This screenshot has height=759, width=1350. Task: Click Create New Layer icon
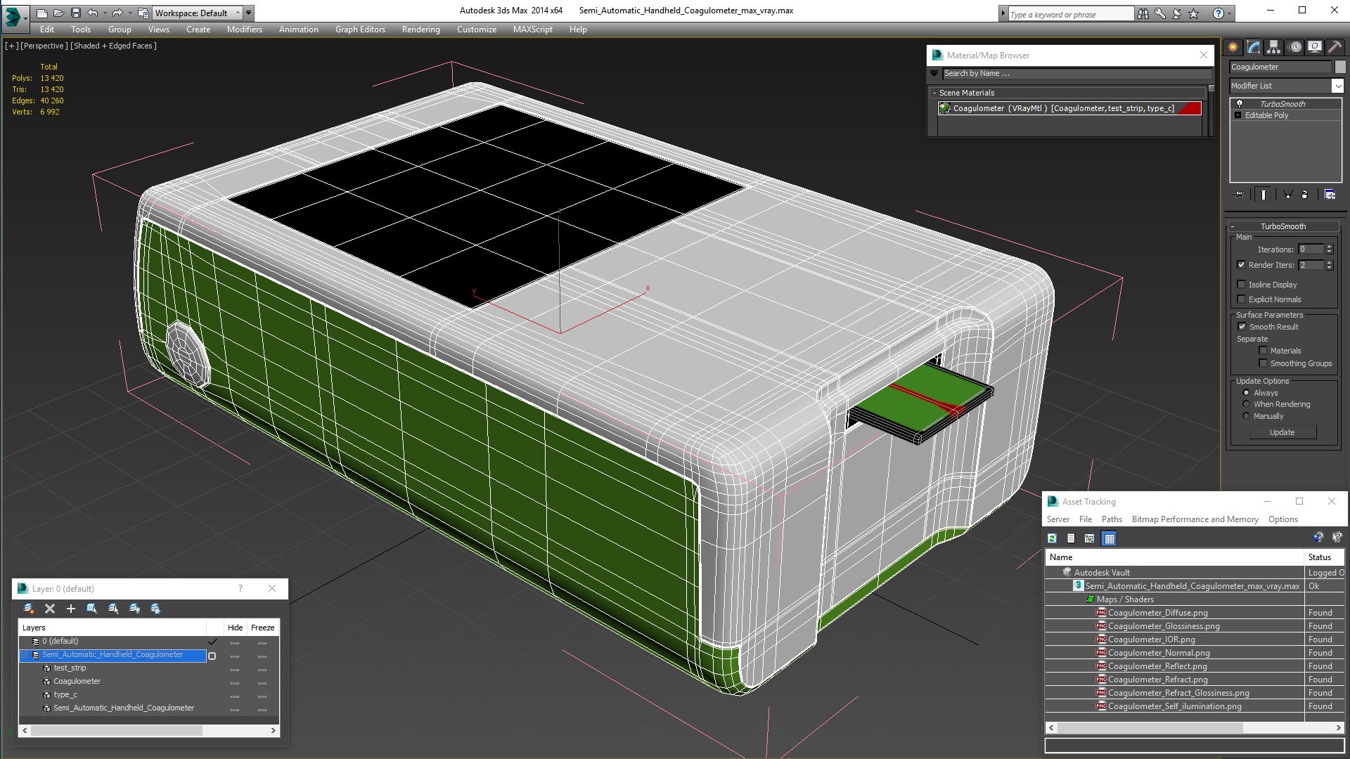click(28, 609)
